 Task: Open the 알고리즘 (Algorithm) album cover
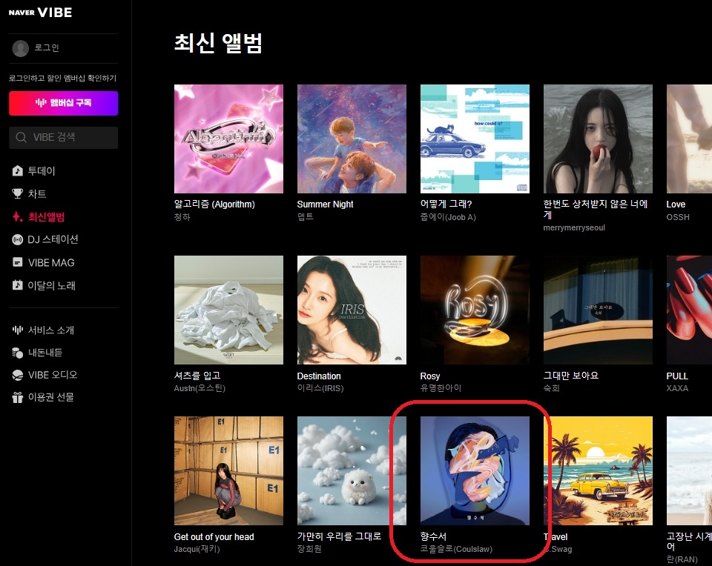point(228,139)
